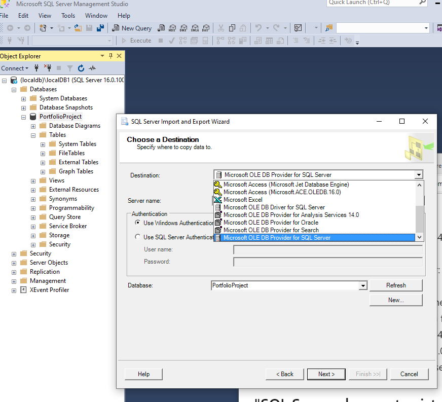This screenshot has height=402, width=442.
Task: Open the Tools menu
Action: tap(68, 16)
